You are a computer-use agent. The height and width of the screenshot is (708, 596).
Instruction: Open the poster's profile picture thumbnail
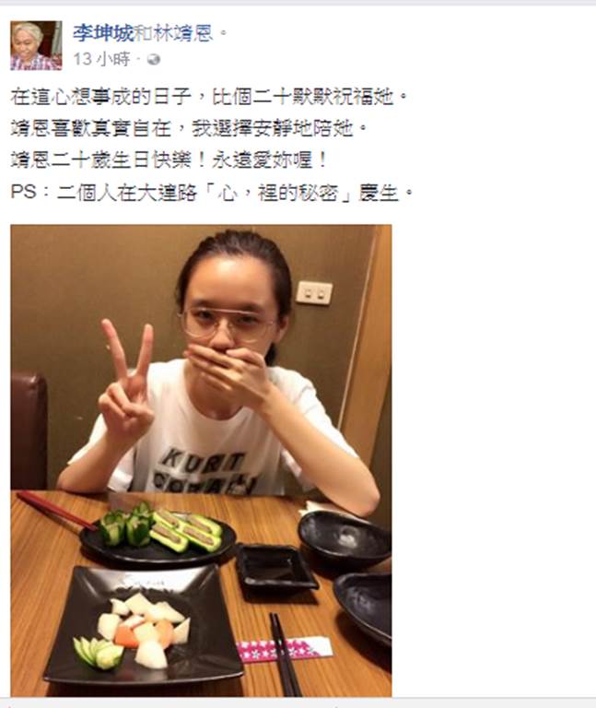[36, 45]
